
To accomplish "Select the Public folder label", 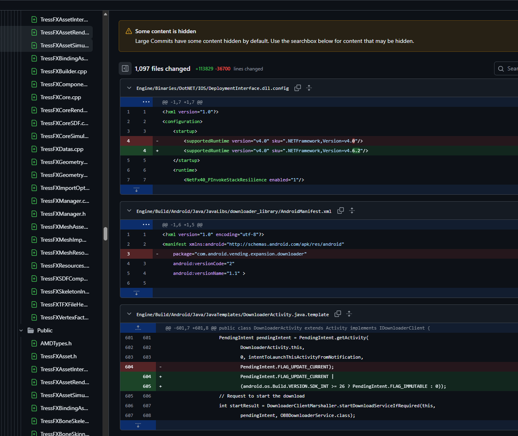I will (45, 330).
